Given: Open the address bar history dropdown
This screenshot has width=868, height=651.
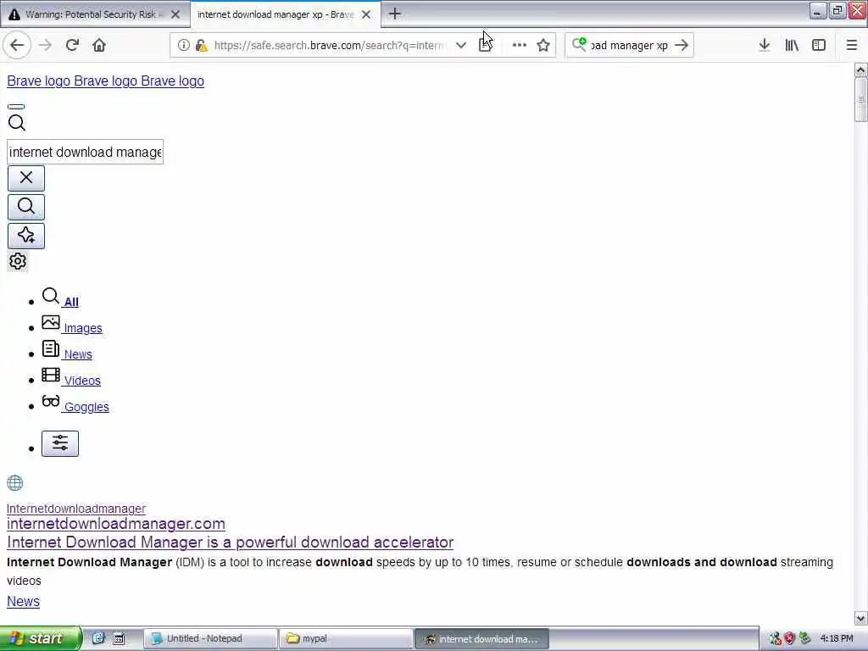Looking at the screenshot, I should (x=460, y=46).
